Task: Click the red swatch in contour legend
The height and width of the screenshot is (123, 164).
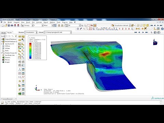Action: pos(30,43)
